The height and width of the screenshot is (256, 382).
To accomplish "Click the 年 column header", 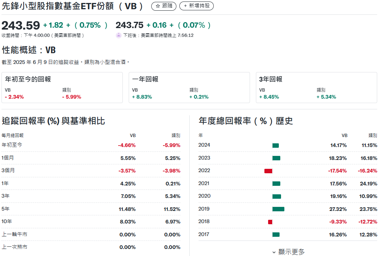I will 200,135.
